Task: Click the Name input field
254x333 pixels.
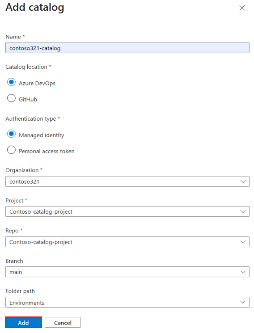Action: (x=127, y=48)
